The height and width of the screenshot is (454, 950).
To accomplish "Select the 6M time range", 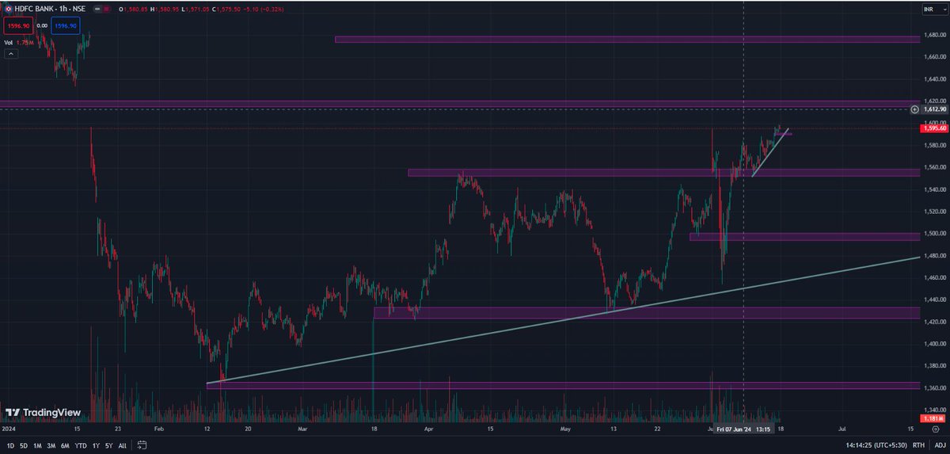I will point(65,446).
